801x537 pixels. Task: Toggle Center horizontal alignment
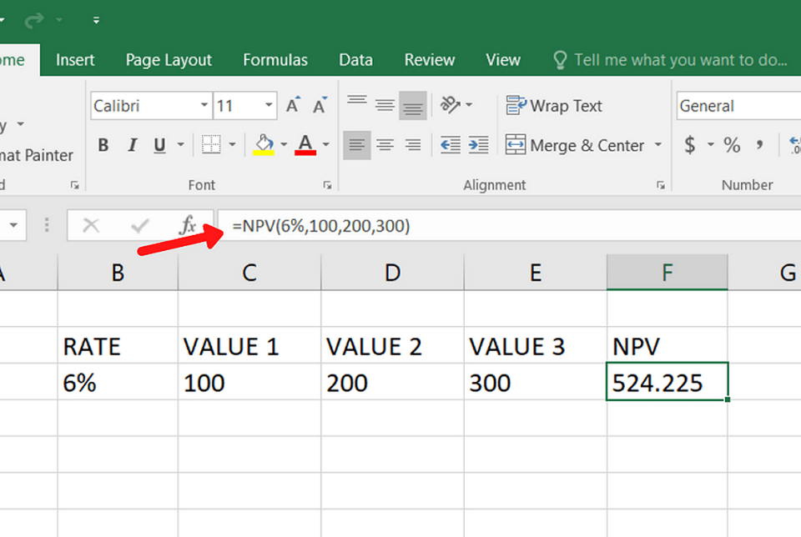click(385, 145)
